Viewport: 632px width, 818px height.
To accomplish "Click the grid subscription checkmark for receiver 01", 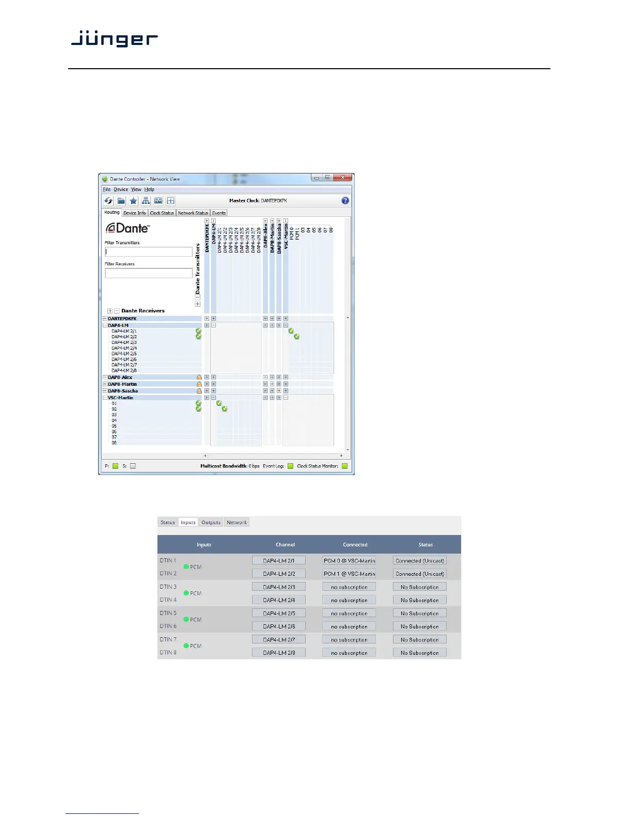I will coord(219,403).
